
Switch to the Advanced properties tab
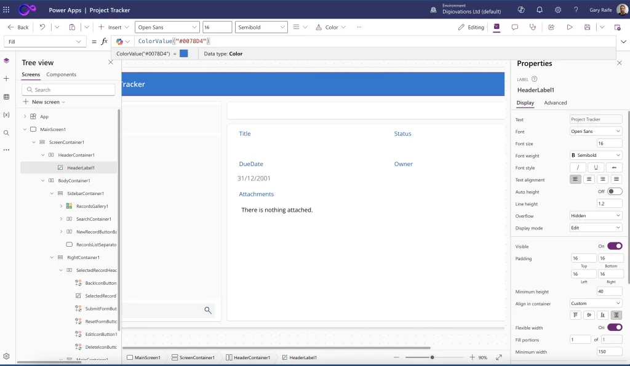[556, 103]
